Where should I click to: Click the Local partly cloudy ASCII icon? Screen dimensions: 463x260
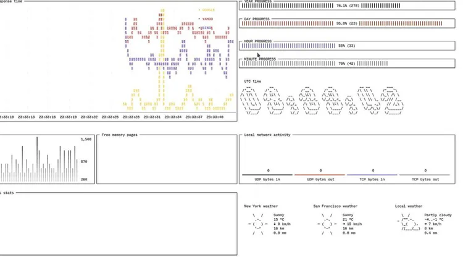[409, 222]
